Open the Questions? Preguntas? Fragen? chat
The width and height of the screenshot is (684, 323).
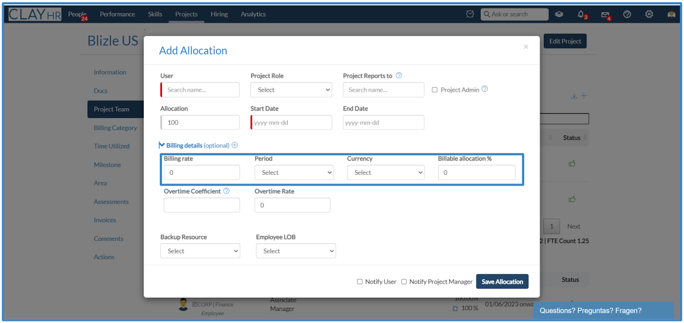[604, 311]
